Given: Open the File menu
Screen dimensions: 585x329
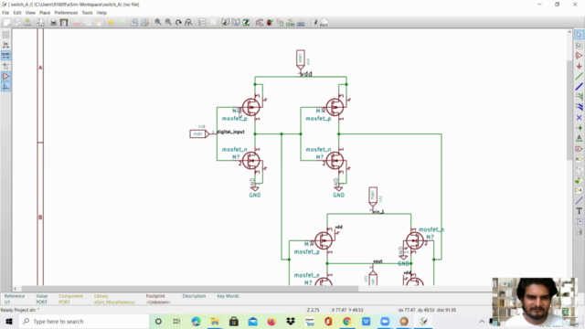Looking at the screenshot, I should [5, 13].
